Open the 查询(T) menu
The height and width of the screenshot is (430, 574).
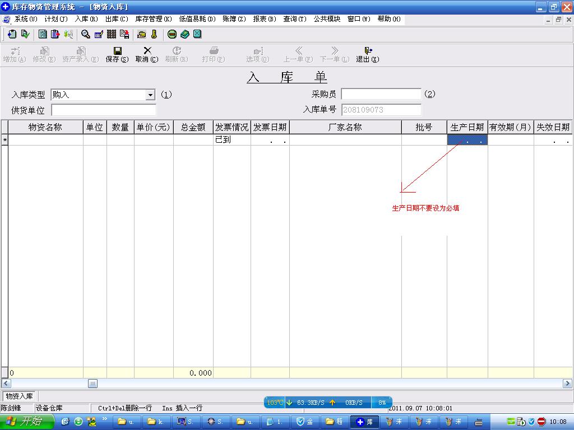[x=295, y=19]
